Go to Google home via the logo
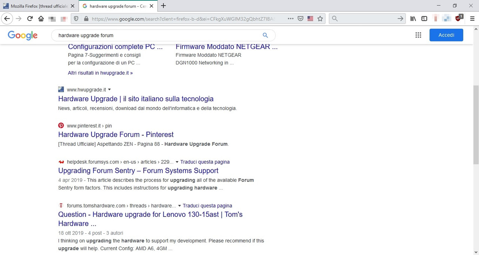This screenshot has height=255, width=479. pos(22,35)
